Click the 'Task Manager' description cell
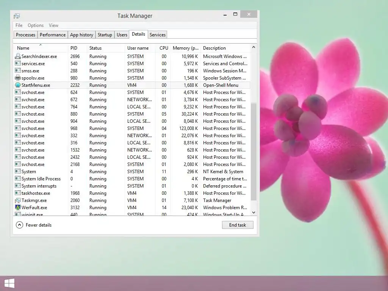 [217, 200]
